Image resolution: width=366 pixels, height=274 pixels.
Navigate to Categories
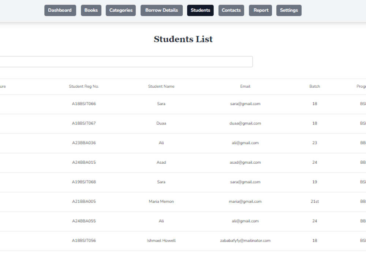pos(120,10)
